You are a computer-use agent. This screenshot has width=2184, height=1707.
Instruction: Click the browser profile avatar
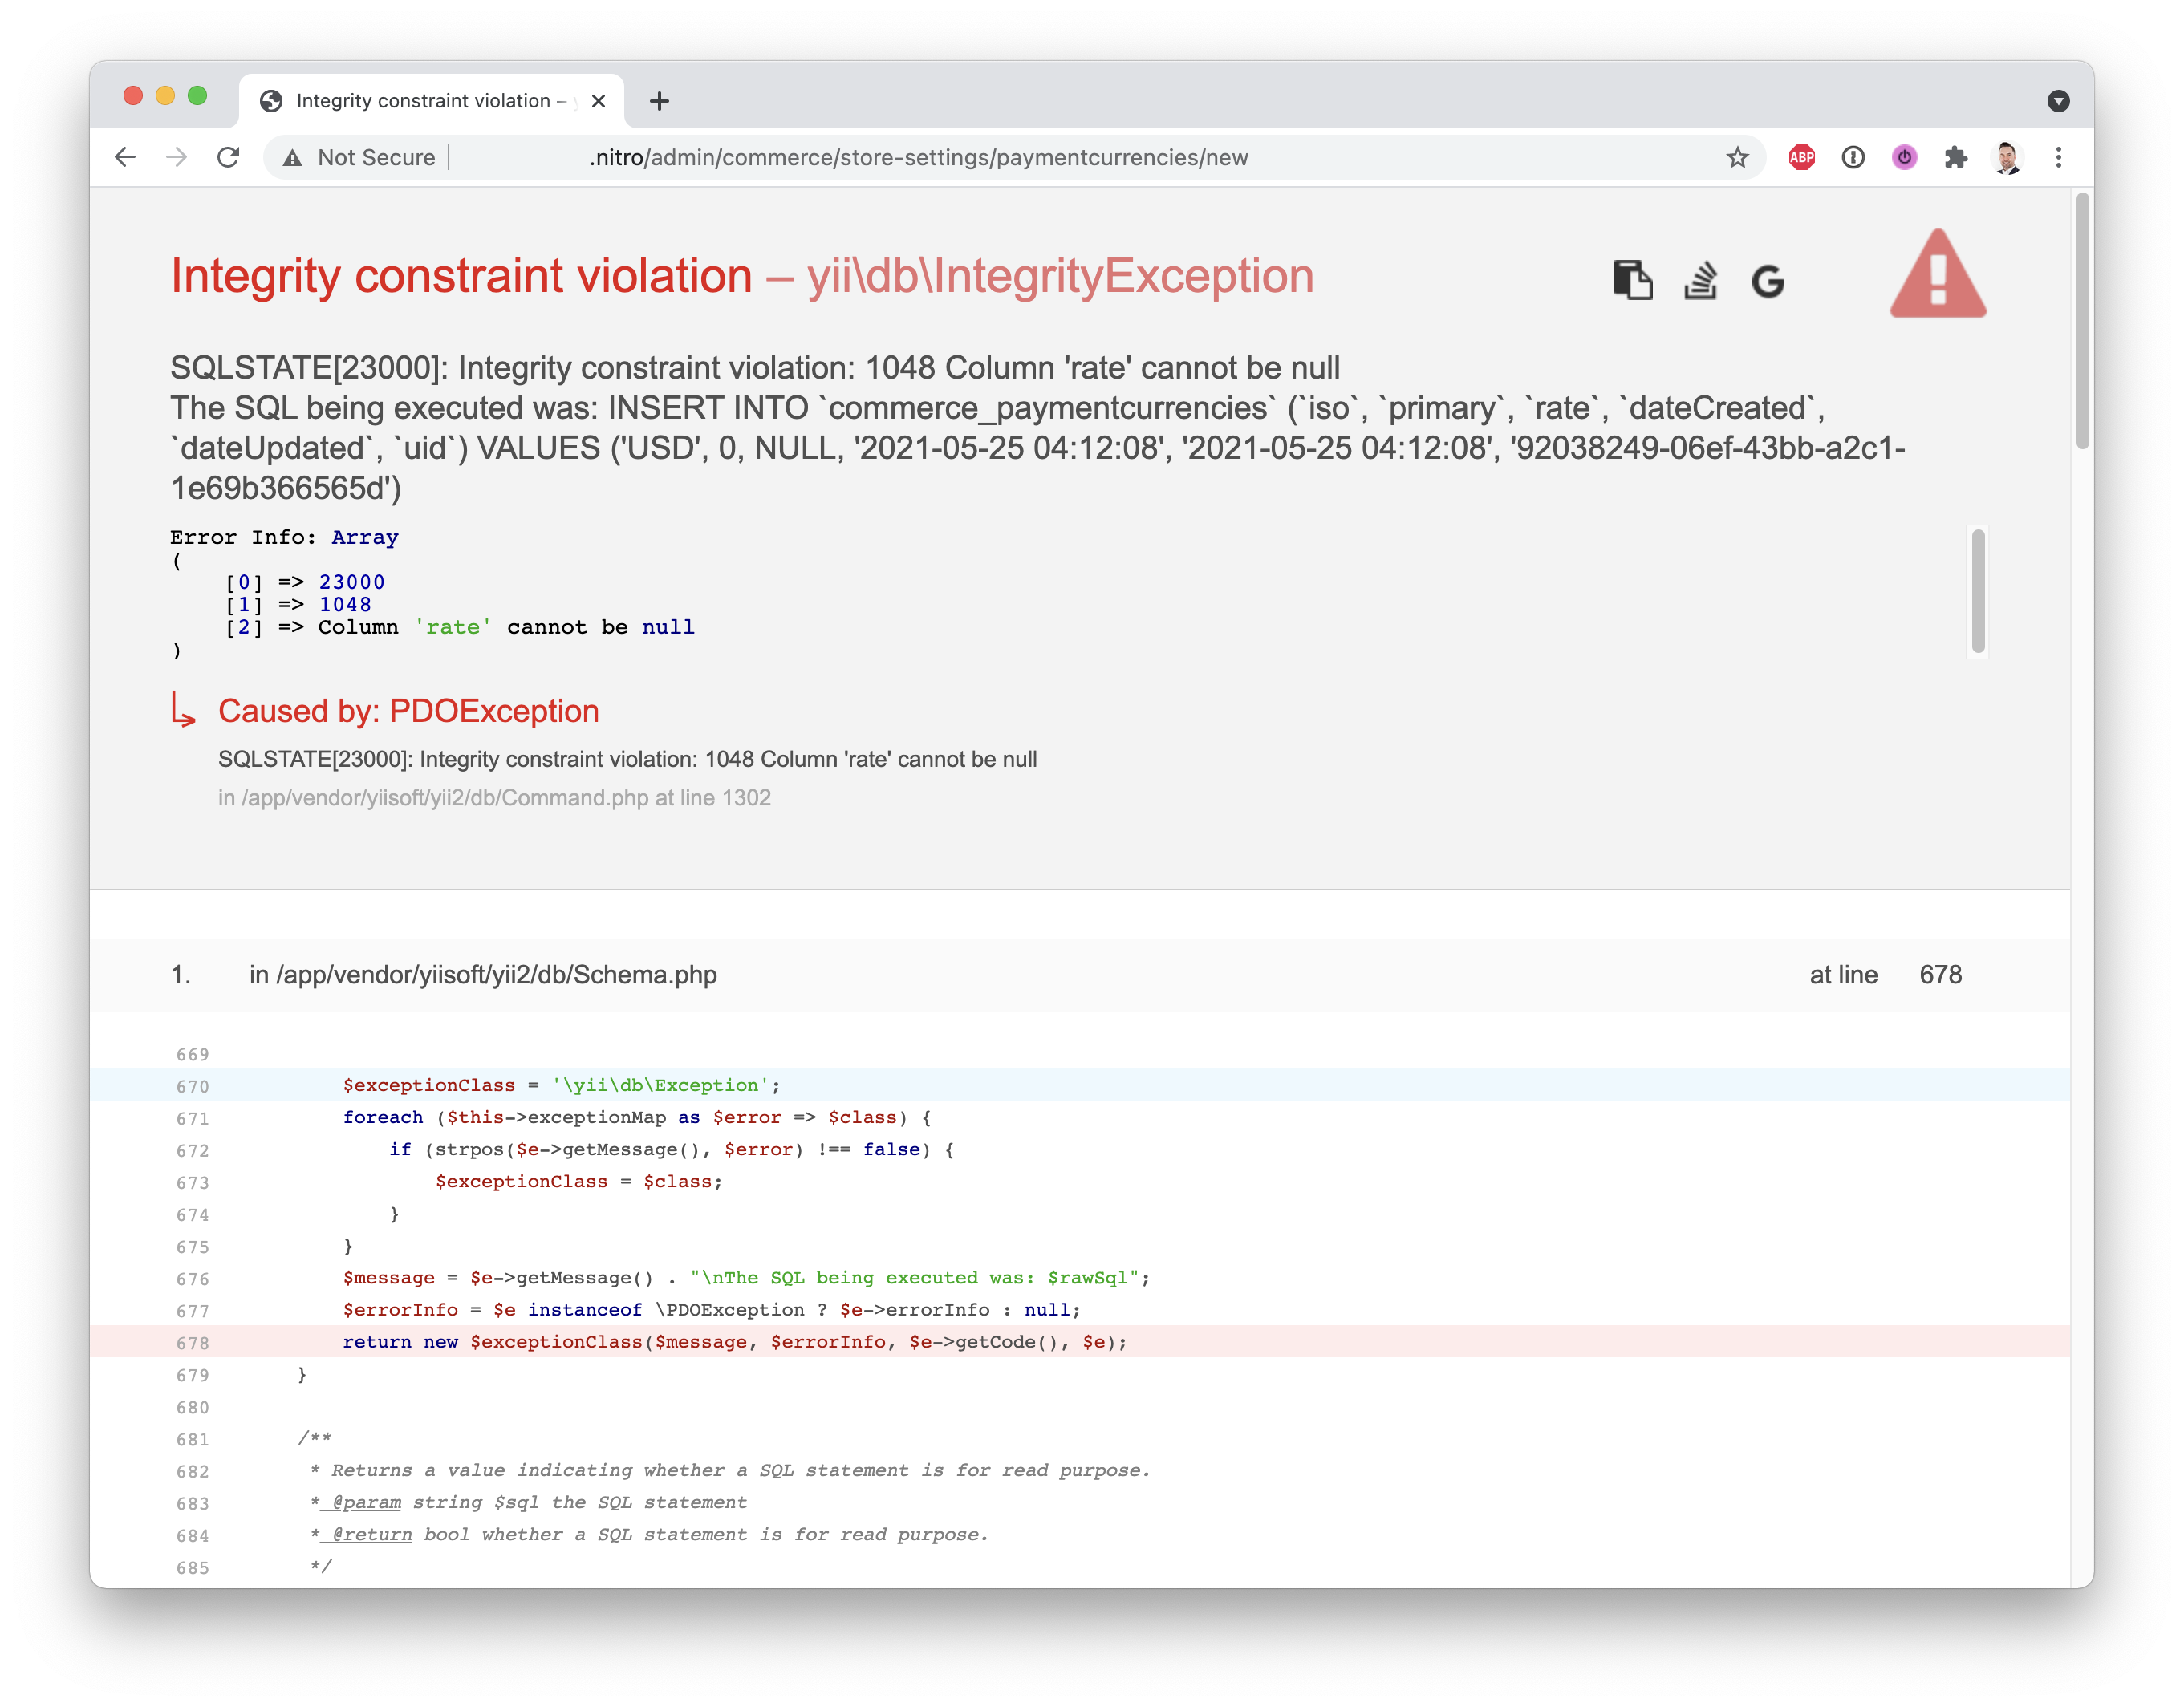click(x=2008, y=157)
